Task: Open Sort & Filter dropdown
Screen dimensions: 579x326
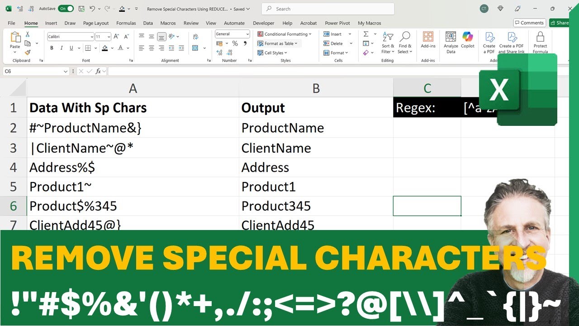Action: coord(388,43)
